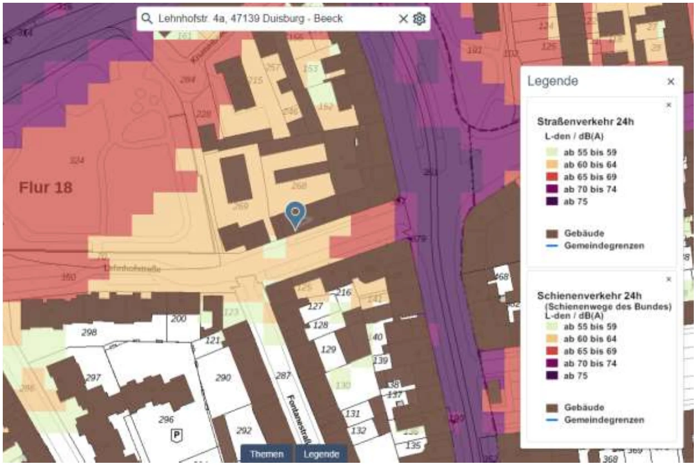Click Schienenverkehr Gebäude brown swatch
The height and width of the screenshot is (465, 696).
coord(551,408)
